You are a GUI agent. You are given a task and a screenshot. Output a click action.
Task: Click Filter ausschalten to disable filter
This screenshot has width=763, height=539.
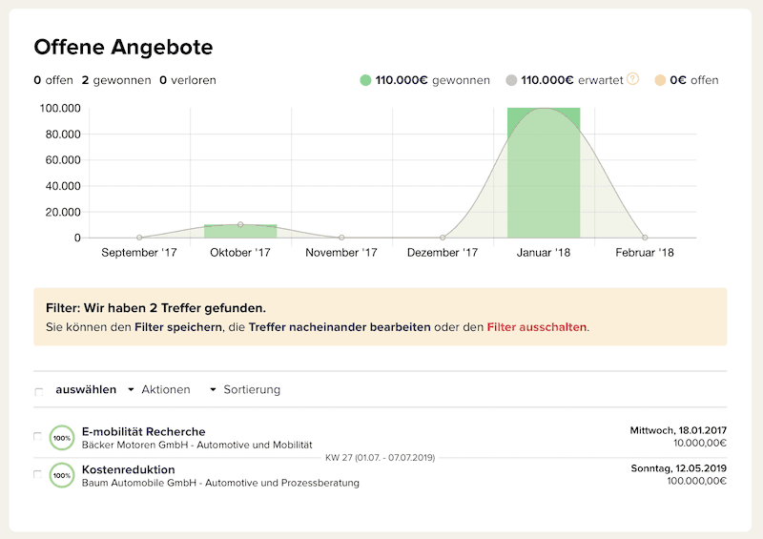pyautogui.click(x=537, y=326)
